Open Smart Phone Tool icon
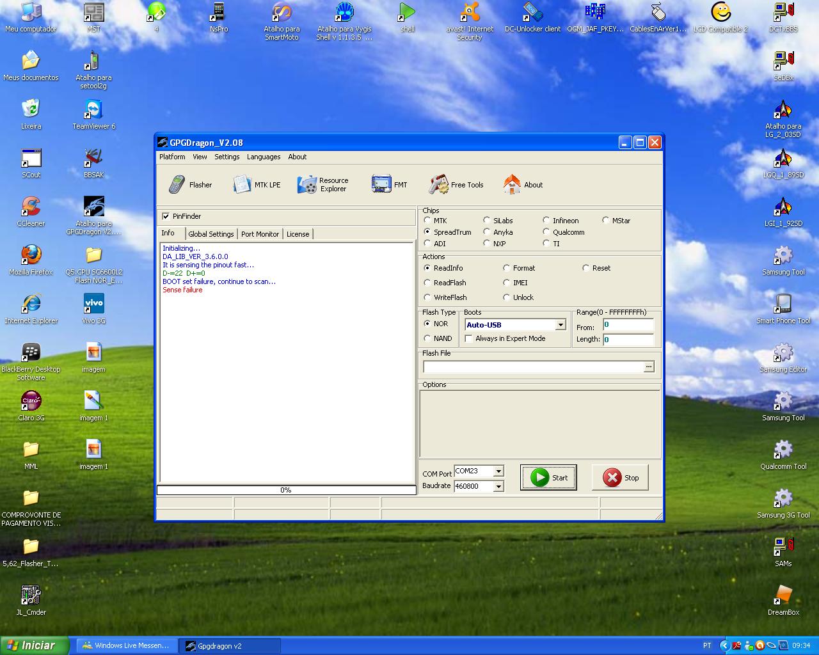 (783, 308)
